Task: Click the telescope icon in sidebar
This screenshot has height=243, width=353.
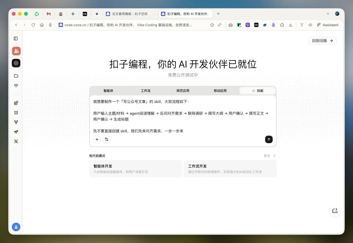Action: pos(16,132)
